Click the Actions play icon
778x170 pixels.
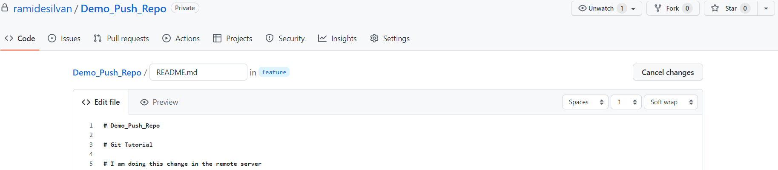tap(167, 39)
